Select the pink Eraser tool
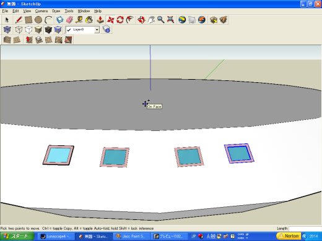 pyautogui.click(x=70, y=20)
